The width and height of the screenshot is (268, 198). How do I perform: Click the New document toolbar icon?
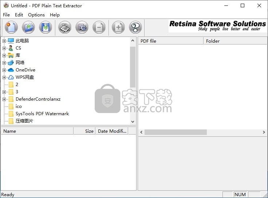11,27
